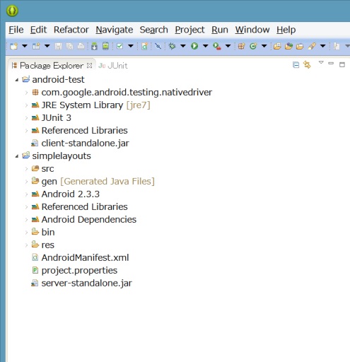Collapse the android-test project node
This screenshot has width=350, height=362.
point(17,80)
